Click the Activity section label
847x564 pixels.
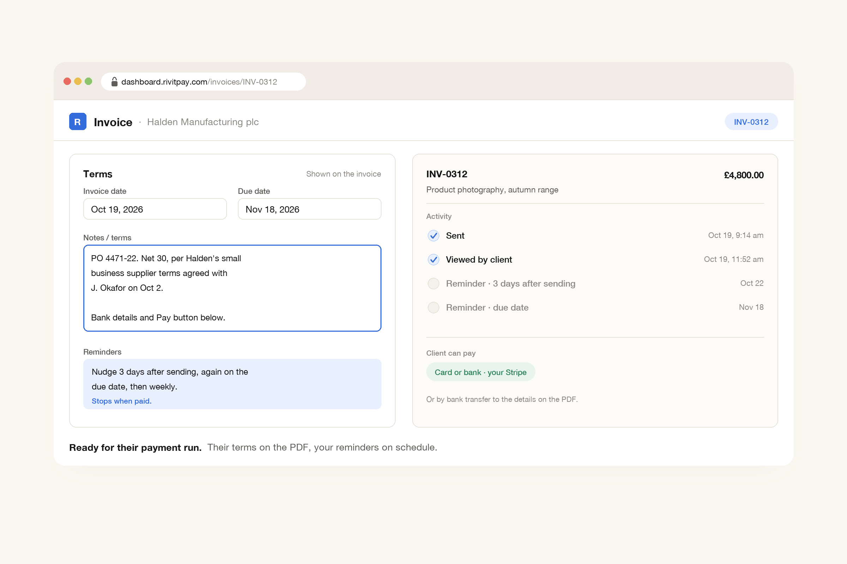tap(439, 216)
